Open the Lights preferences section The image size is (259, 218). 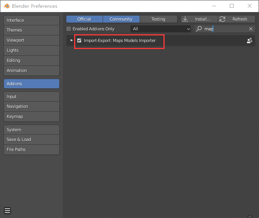coord(32,50)
